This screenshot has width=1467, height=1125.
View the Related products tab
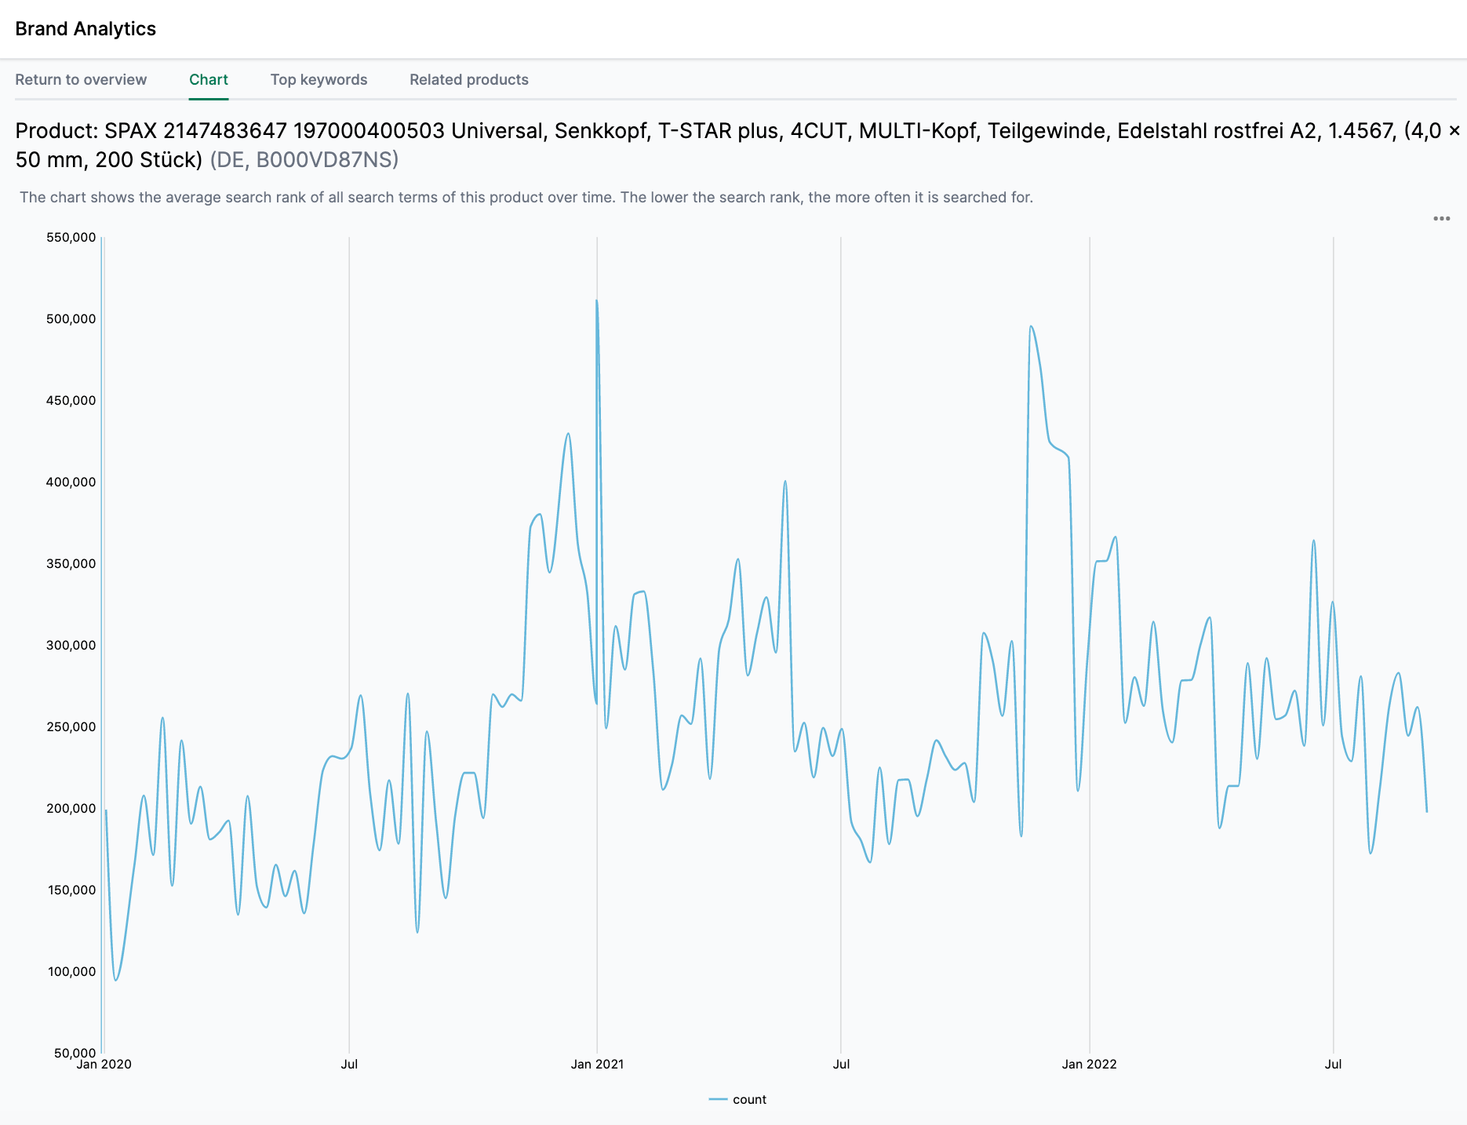pos(468,79)
